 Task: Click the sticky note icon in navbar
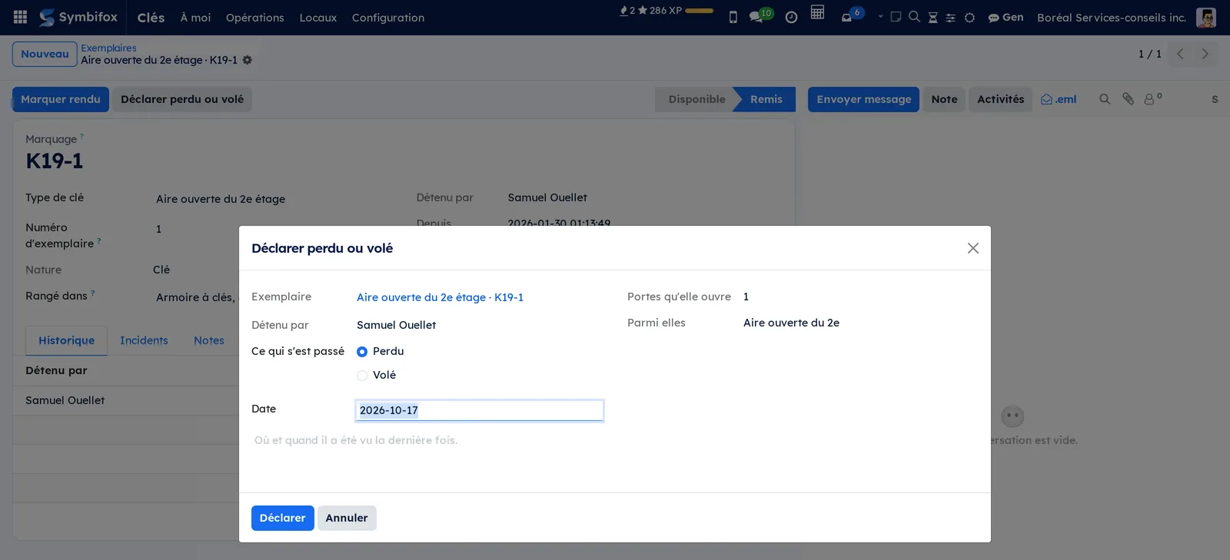click(x=896, y=17)
